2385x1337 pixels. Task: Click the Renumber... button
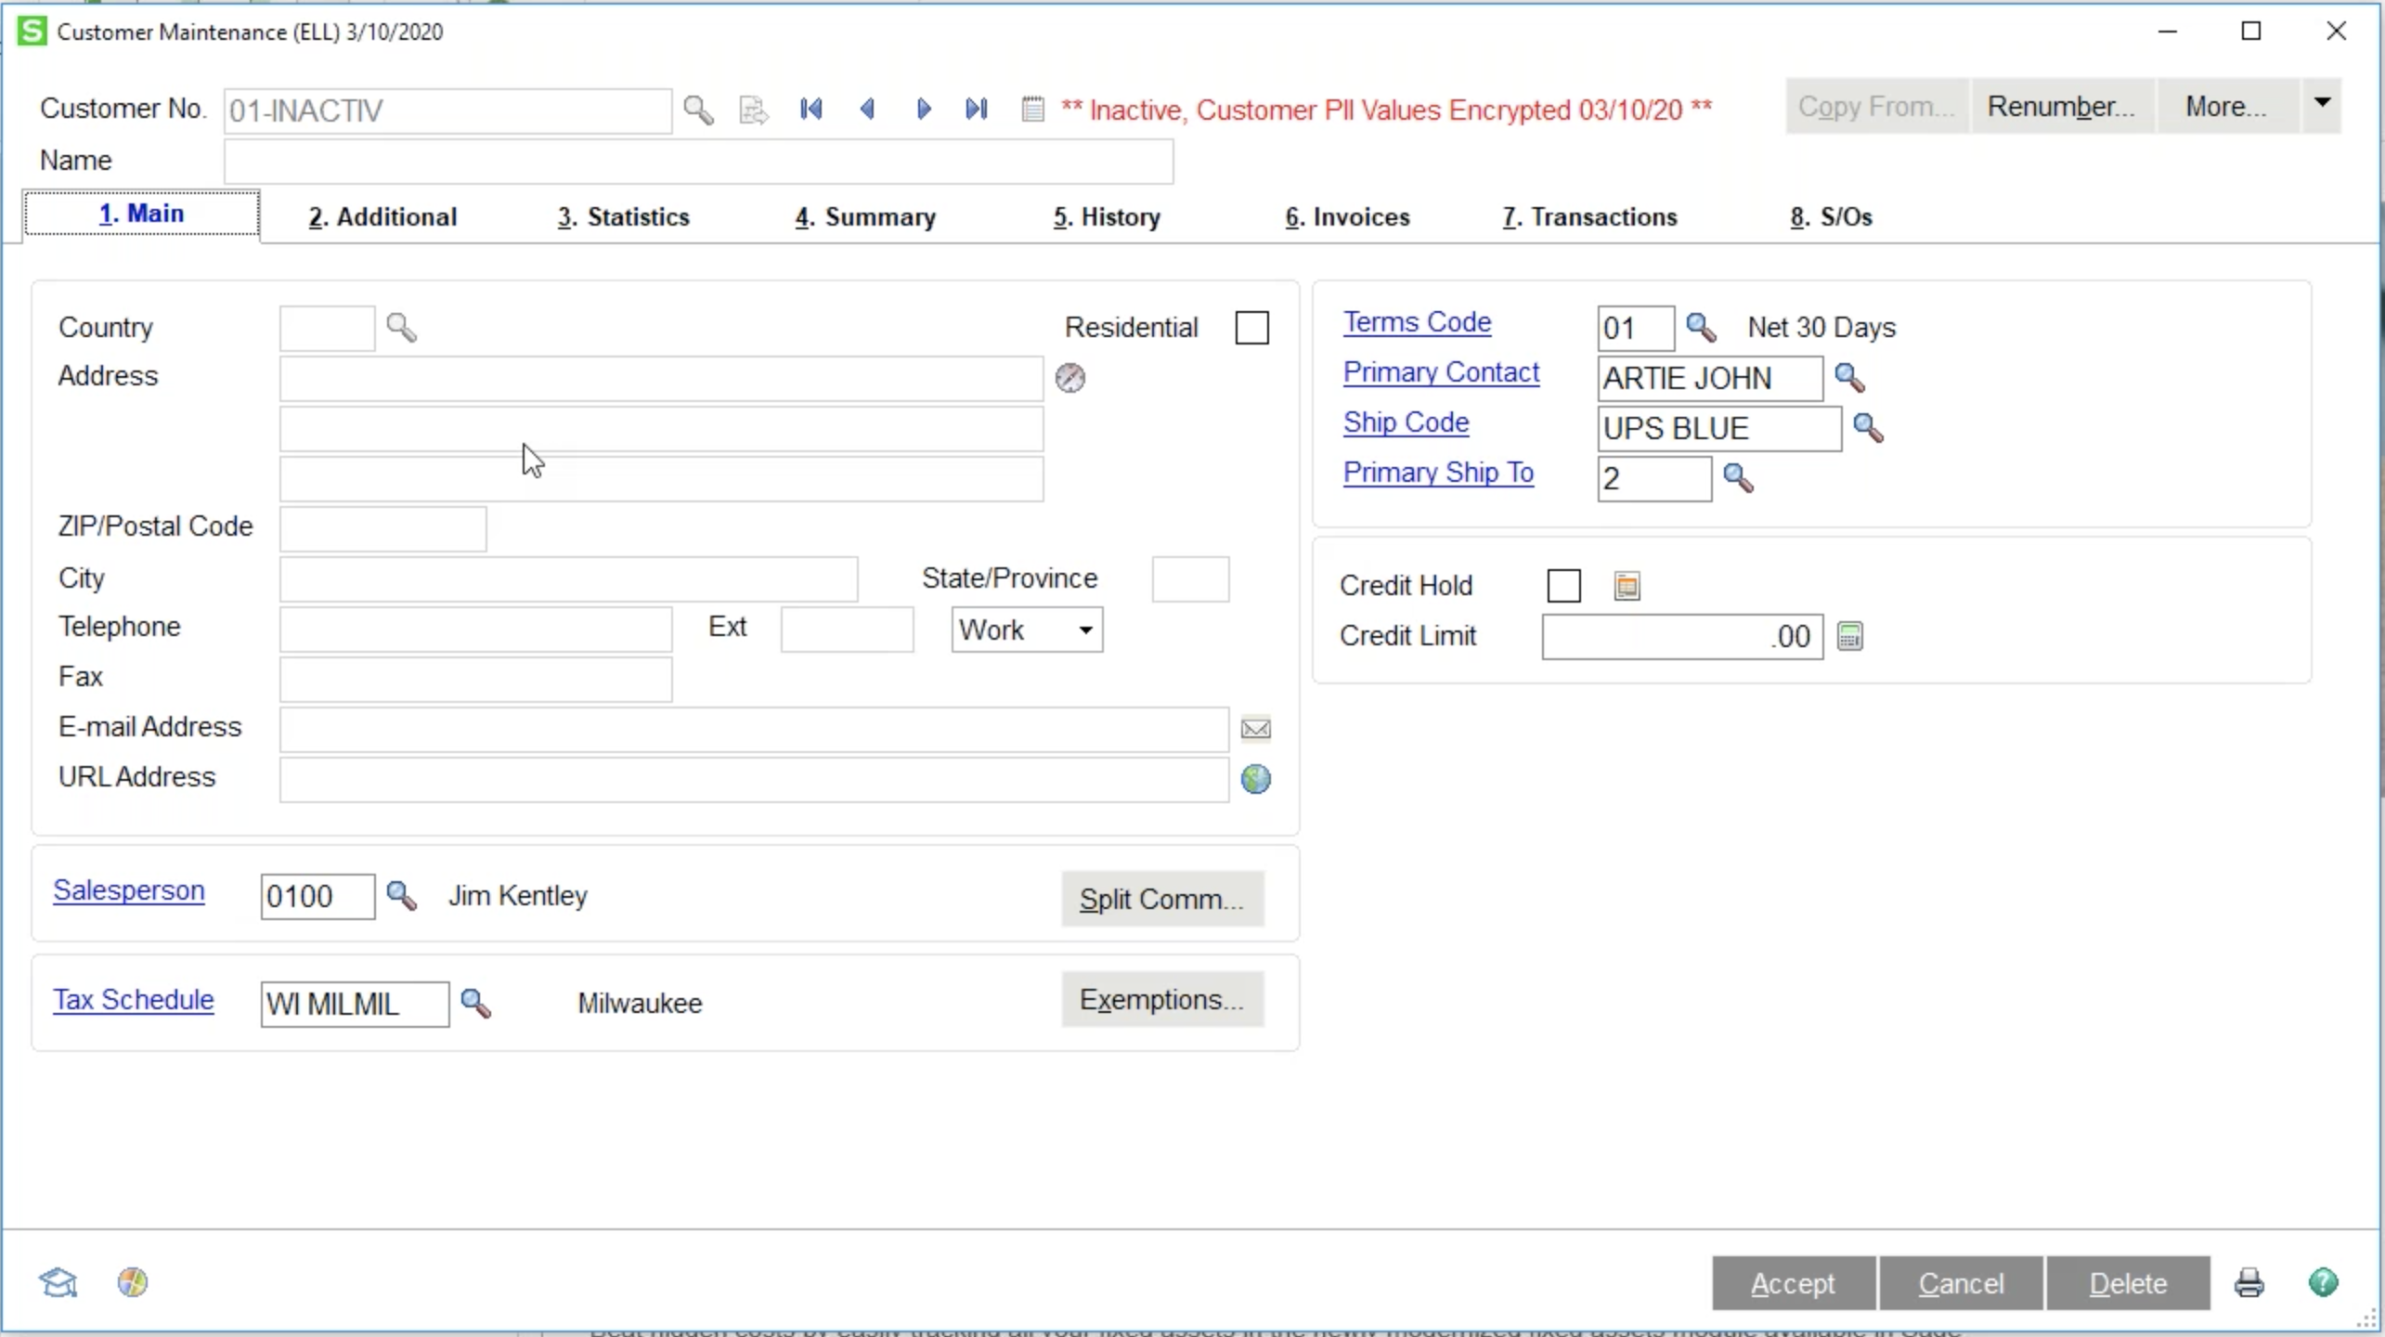pyautogui.click(x=2062, y=106)
